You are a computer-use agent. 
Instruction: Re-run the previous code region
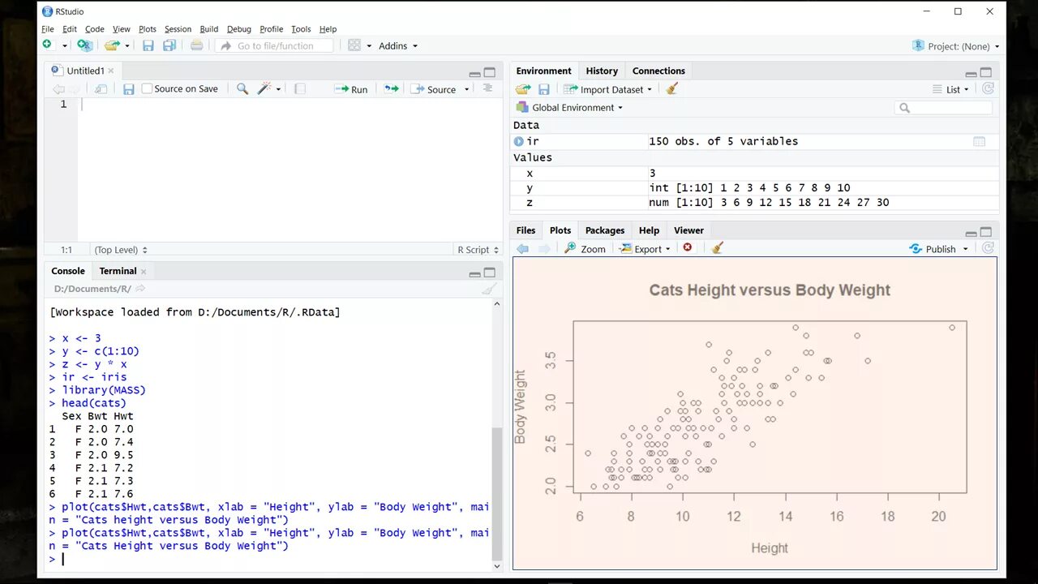tap(392, 89)
